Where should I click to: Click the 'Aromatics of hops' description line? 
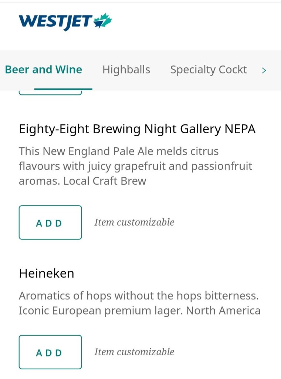139,296
